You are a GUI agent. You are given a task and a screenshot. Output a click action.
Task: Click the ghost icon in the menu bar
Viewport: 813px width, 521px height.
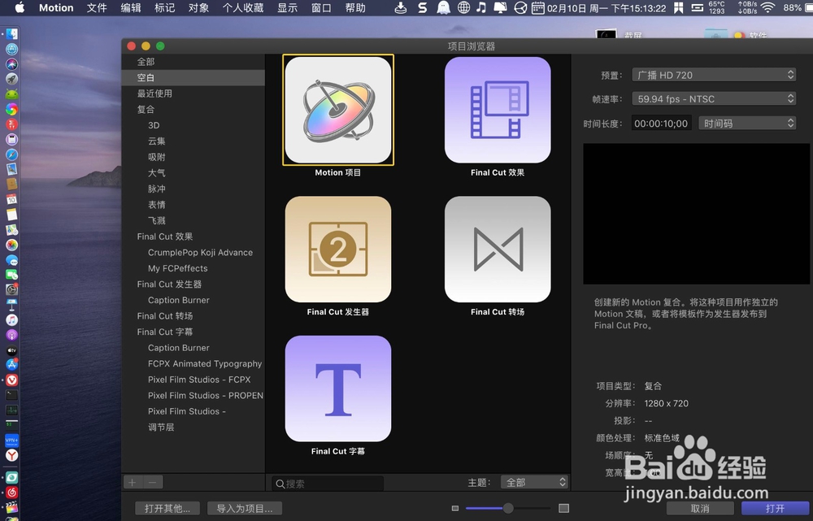(x=443, y=7)
